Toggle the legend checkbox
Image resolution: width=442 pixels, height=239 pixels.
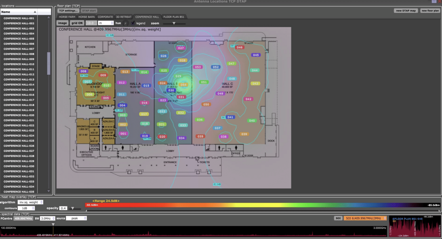click(133, 23)
